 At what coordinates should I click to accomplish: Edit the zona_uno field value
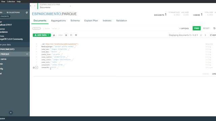tap(59, 49)
